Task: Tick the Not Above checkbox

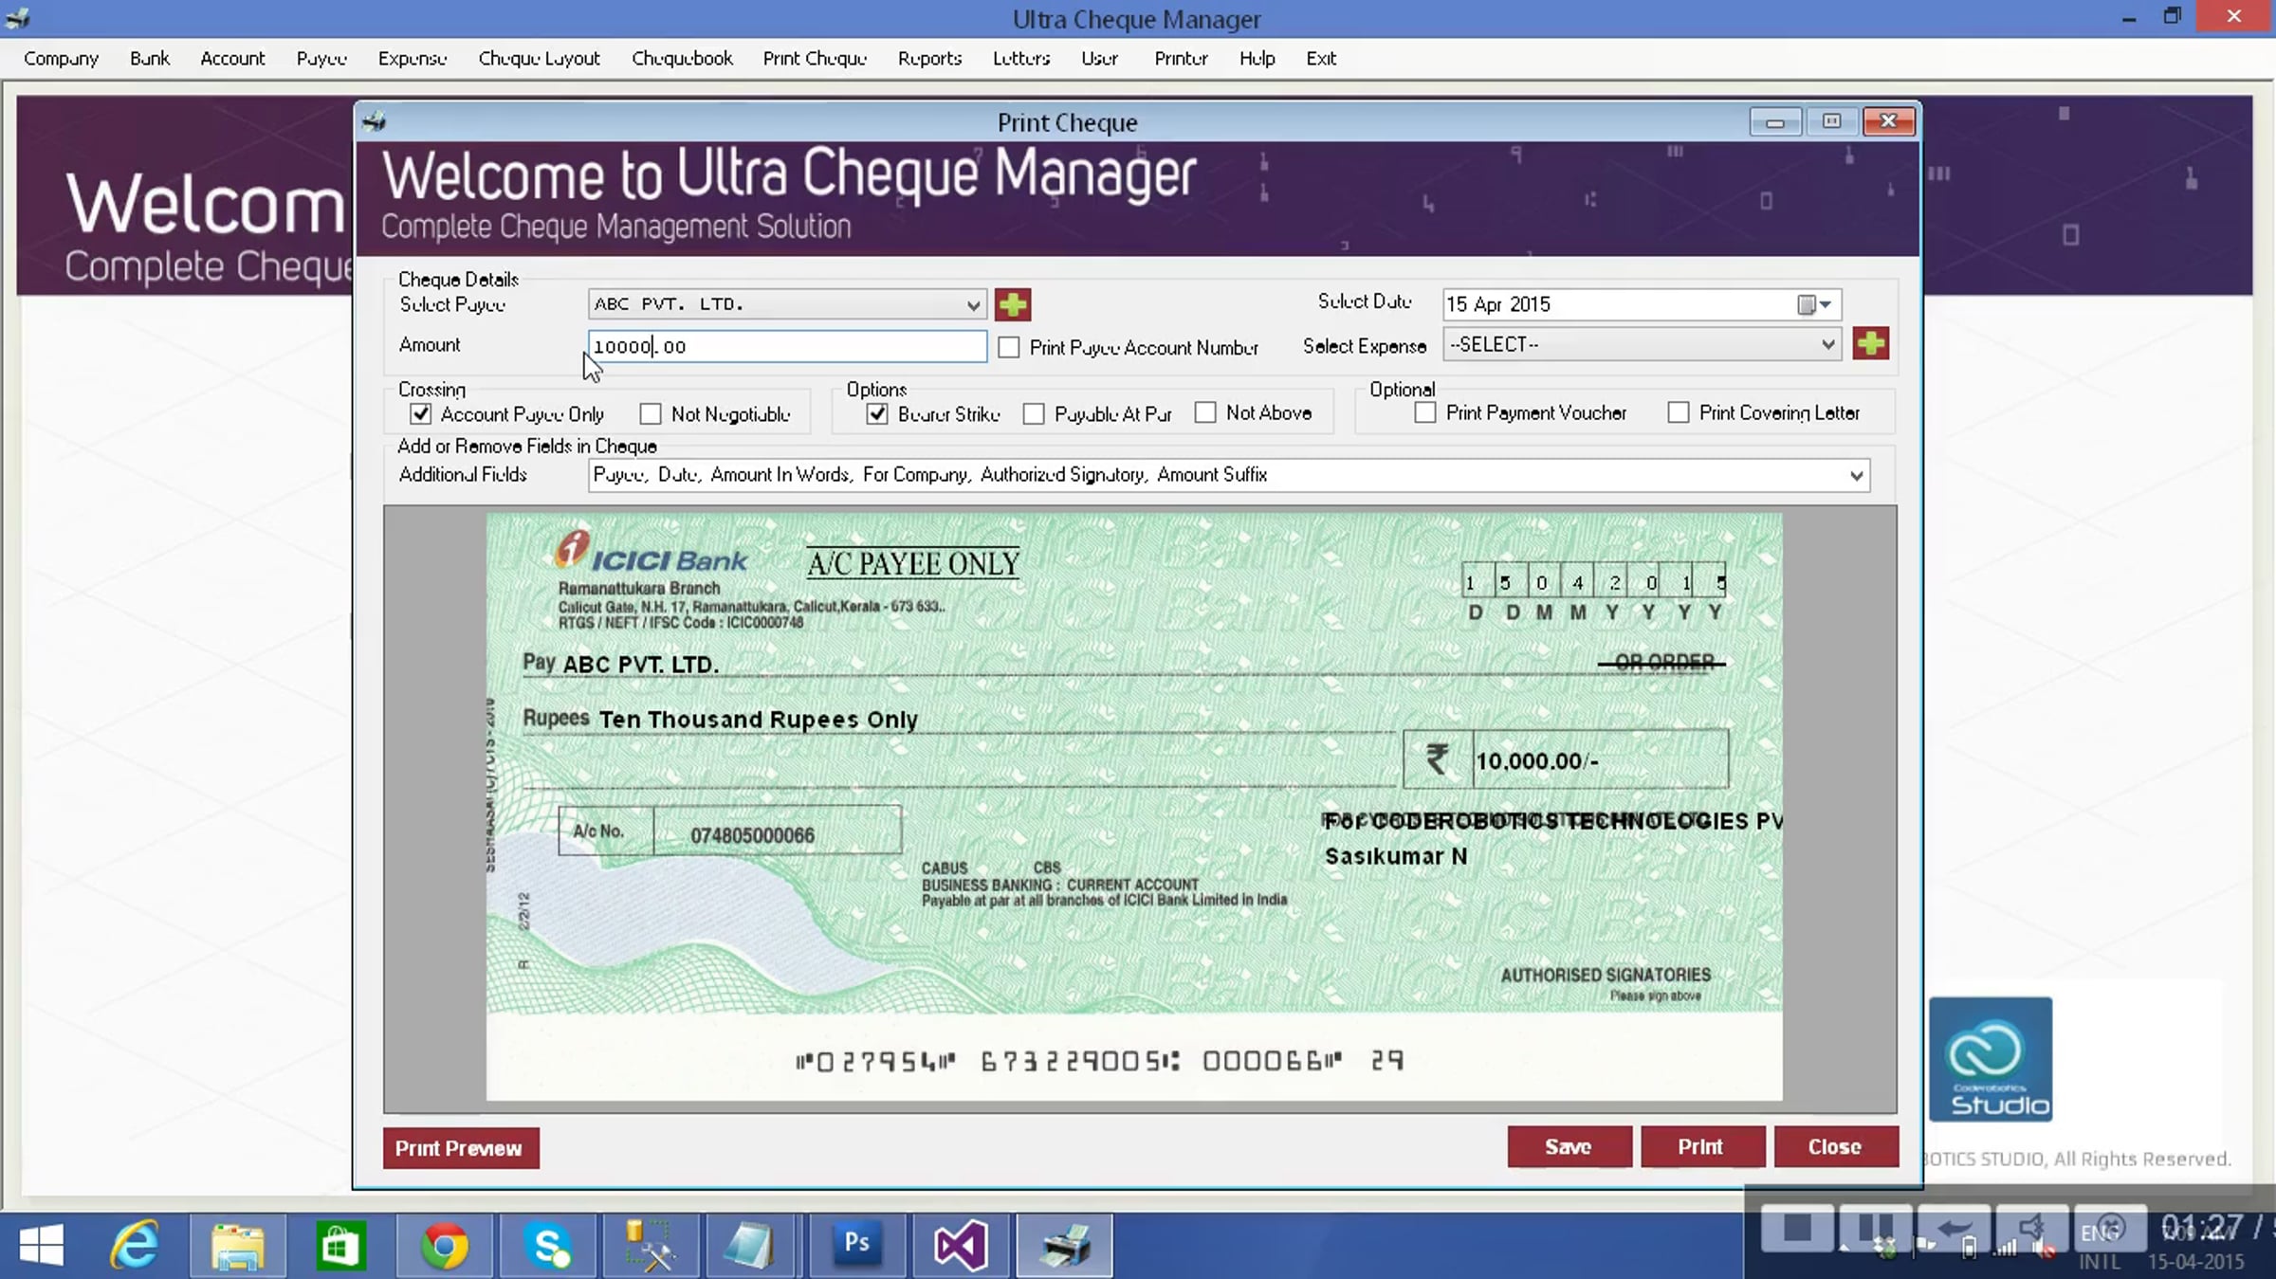Action: coord(1205,412)
